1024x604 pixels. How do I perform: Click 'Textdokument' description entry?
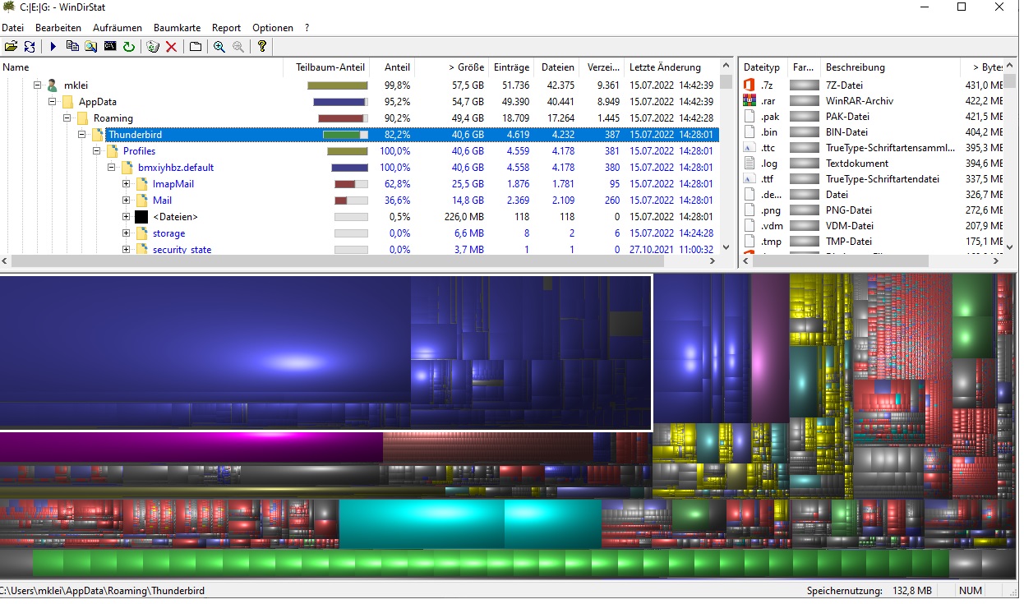pos(857,163)
